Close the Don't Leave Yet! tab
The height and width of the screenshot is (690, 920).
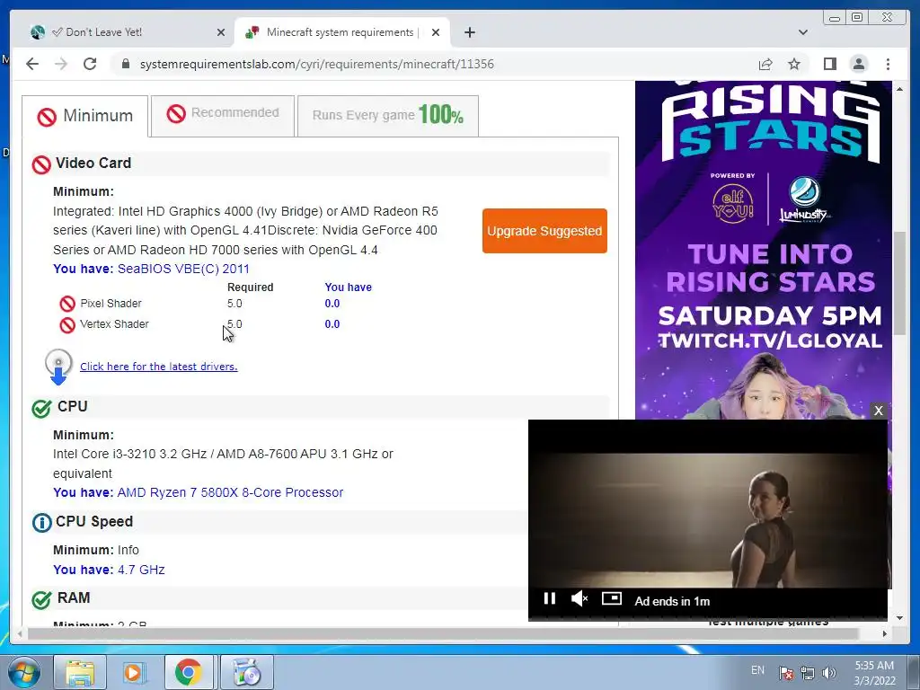click(x=221, y=32)
